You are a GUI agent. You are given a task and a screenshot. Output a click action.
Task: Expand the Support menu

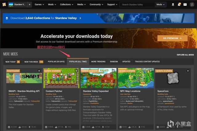click(112, 5)
